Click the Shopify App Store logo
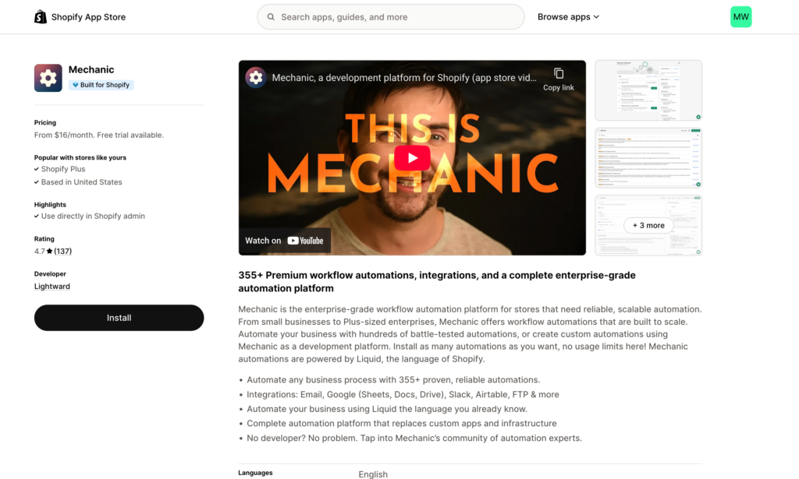The image size is (799, 479). [78, 16]
